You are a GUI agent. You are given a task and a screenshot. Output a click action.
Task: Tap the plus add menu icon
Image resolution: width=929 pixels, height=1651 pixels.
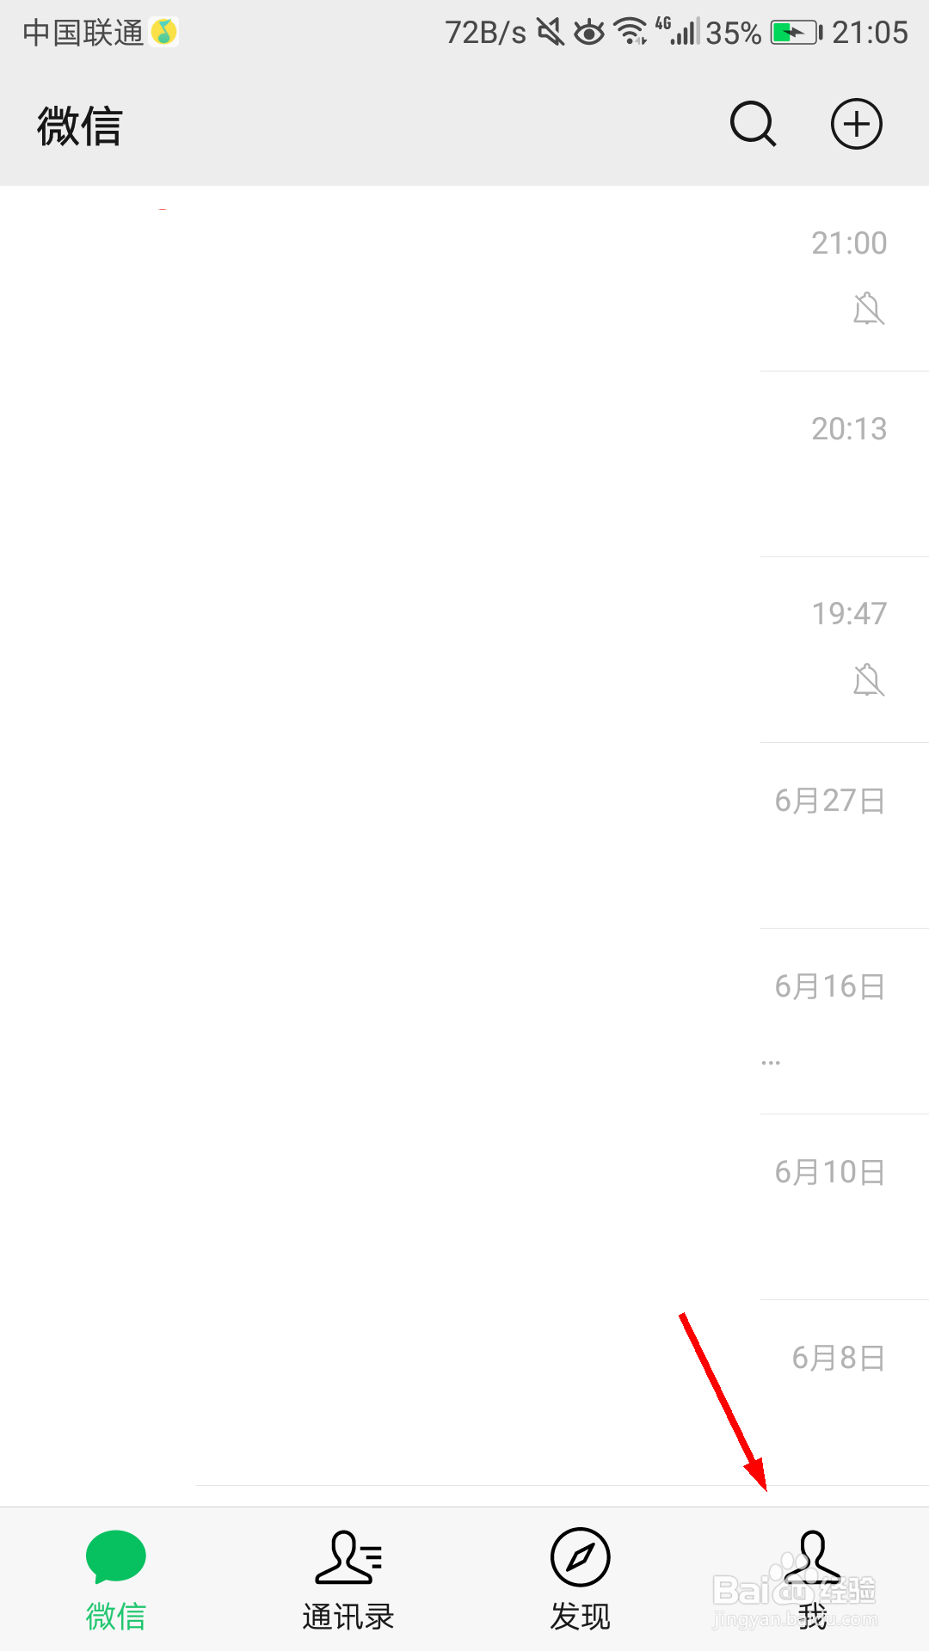click(x=857, y=125)
